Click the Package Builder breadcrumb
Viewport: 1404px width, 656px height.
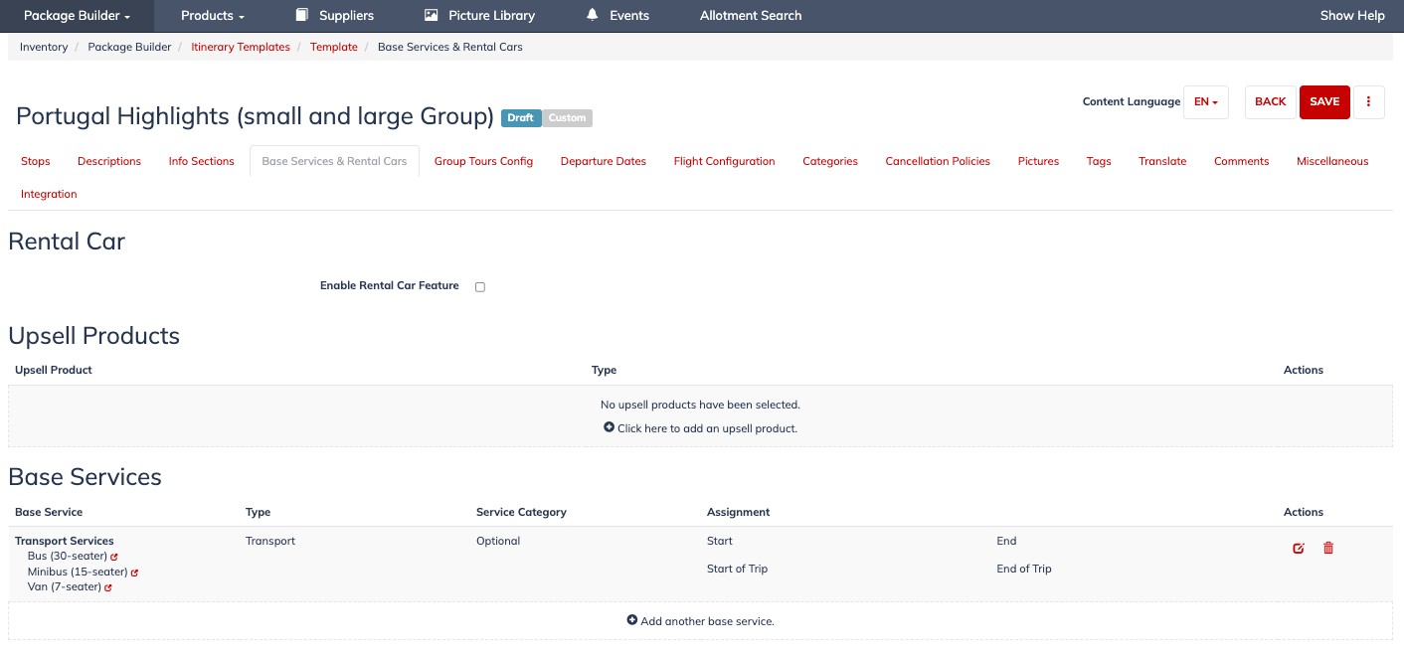tap(129, 47)
